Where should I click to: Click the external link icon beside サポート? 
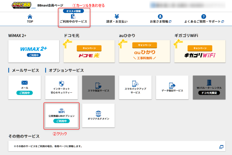(222, 22)
